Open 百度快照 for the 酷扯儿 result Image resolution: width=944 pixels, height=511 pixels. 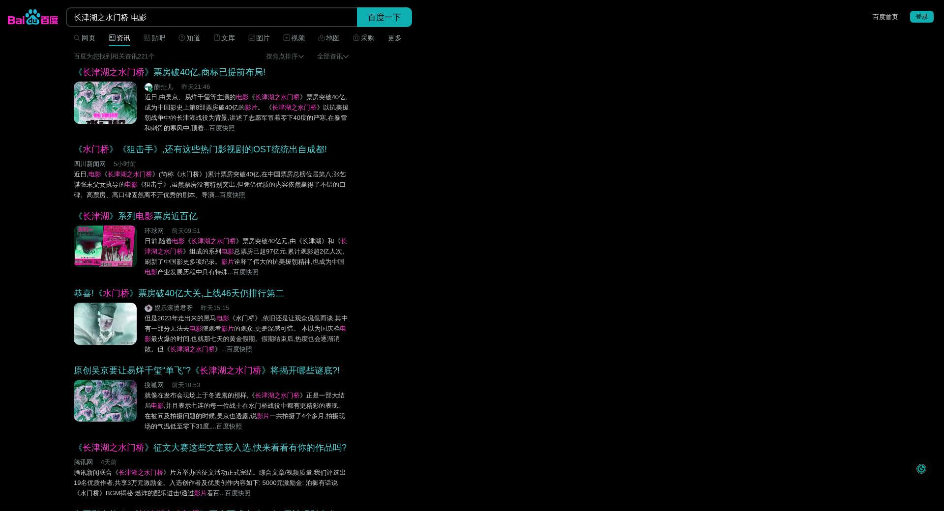pos(222,128)
